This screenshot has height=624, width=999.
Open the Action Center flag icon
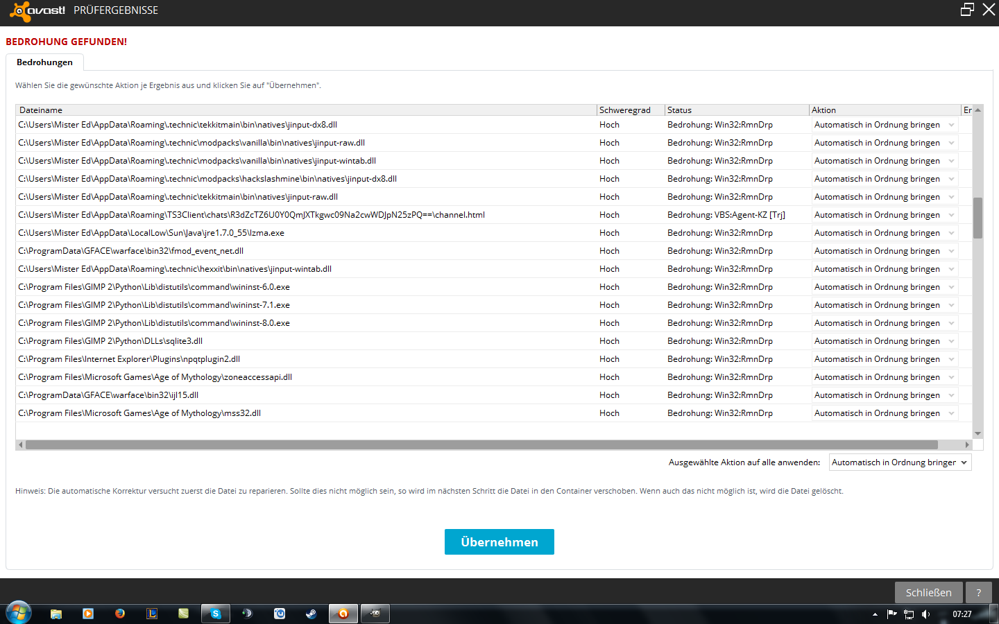[x=892, y=614]
